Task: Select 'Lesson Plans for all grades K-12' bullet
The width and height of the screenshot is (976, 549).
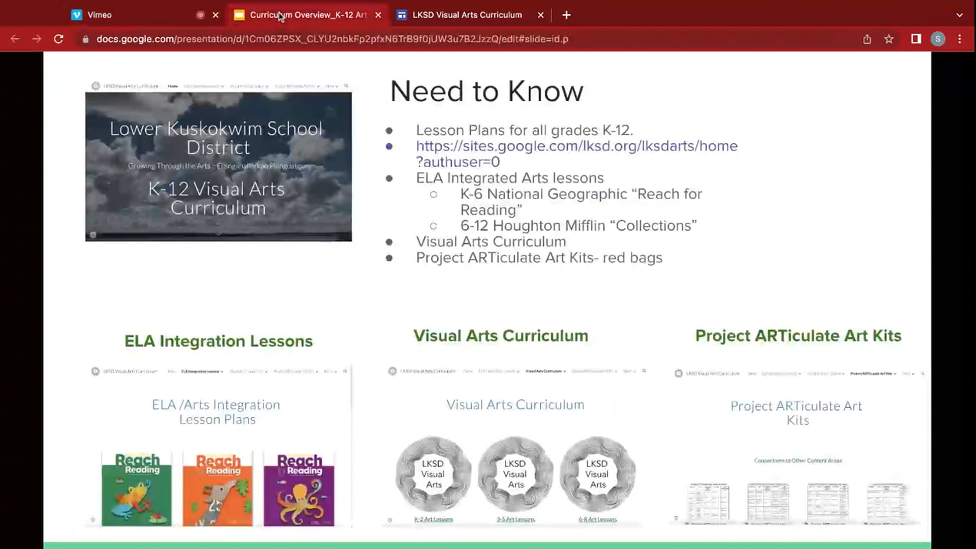Action: point(525,130)
